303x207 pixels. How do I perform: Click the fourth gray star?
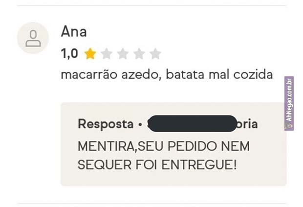coord(139,54)
